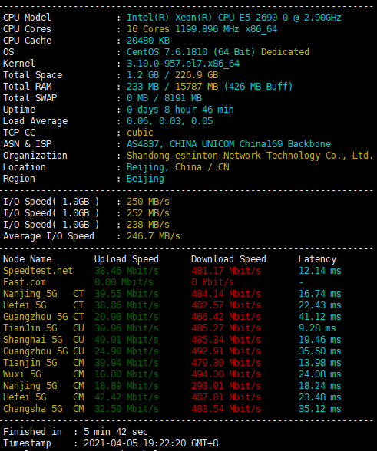Click the Changsha 5G CM upload speed
This screenshot has height=451, width=377.
click(x=127, y=409)
